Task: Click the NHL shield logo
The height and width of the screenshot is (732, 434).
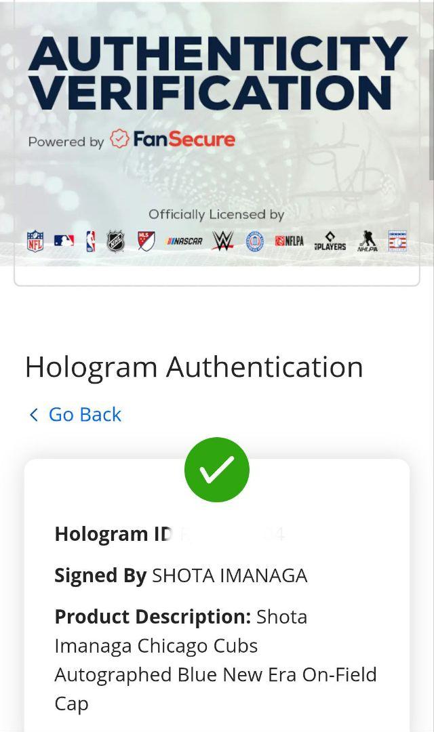Action: tap(115, 241)
